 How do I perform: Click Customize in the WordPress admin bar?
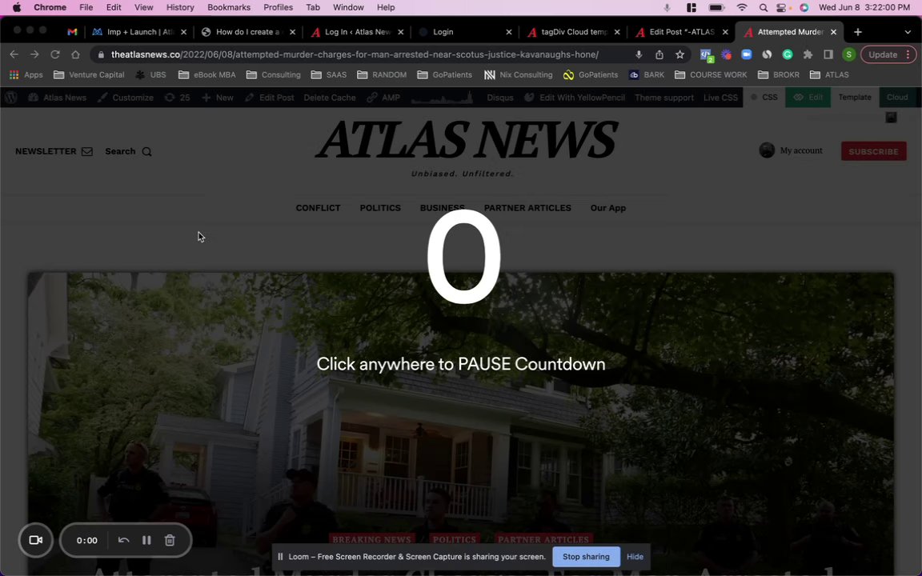pos(125,98)
